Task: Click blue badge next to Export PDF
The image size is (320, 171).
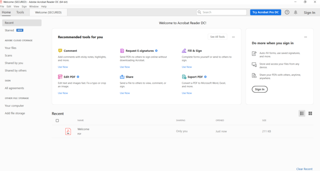Action: [205, 77]
